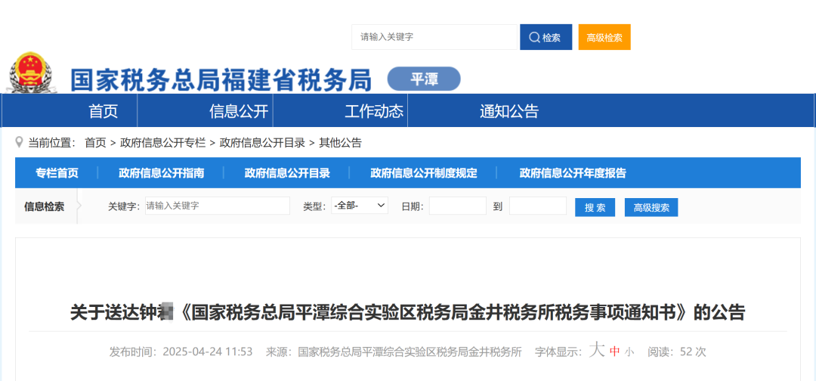Click the top keyword search field
Screen dimensions: 816x381
(434, 37)
